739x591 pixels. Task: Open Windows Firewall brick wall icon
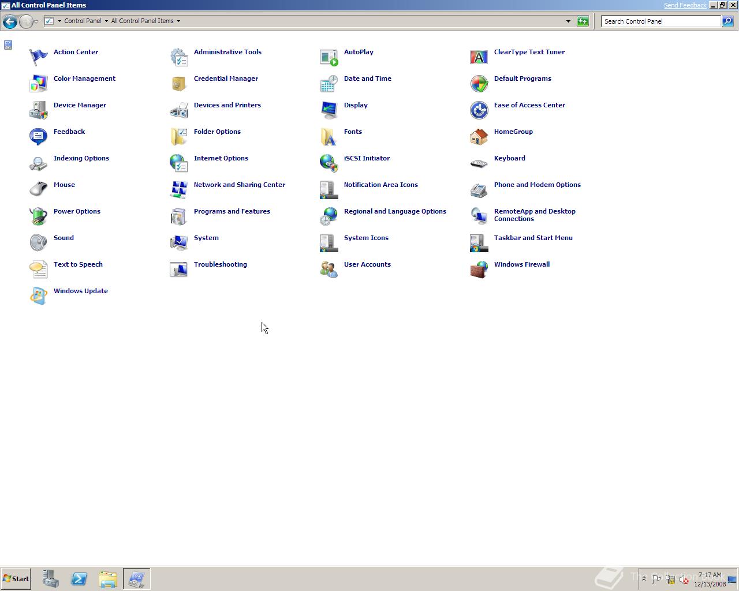click(x=479, y=269)
